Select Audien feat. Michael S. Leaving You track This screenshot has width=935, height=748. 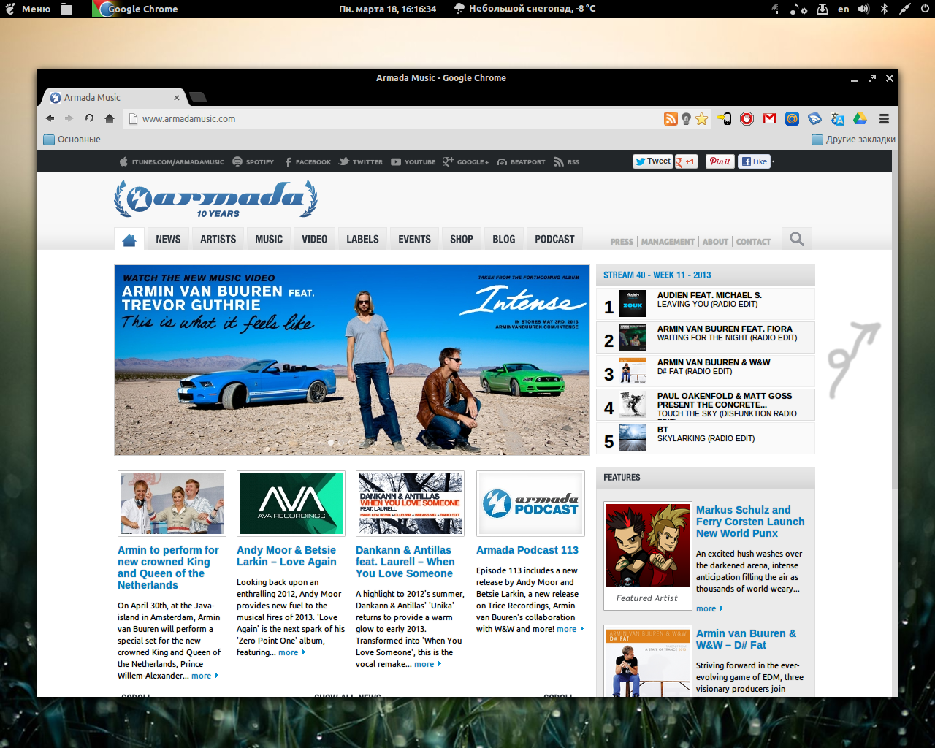point(706,303)
